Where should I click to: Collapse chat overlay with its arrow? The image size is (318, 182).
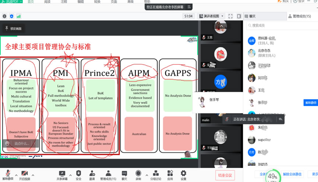coord(35,143)
